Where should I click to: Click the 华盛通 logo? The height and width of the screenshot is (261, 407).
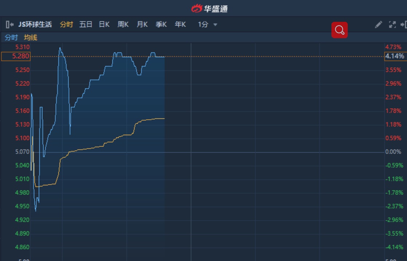(209, 9)
